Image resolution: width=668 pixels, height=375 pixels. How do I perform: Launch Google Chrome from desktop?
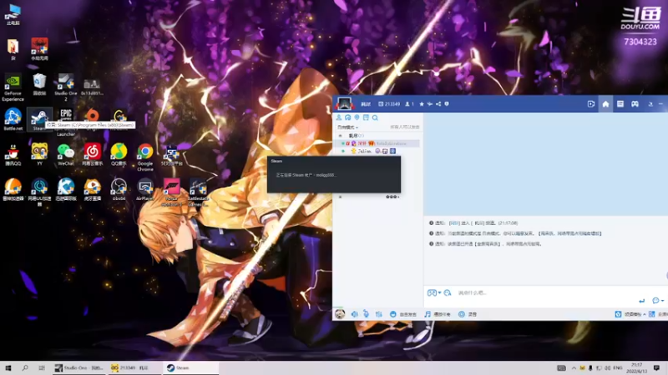pyautogui.click(x=144, y=157)
